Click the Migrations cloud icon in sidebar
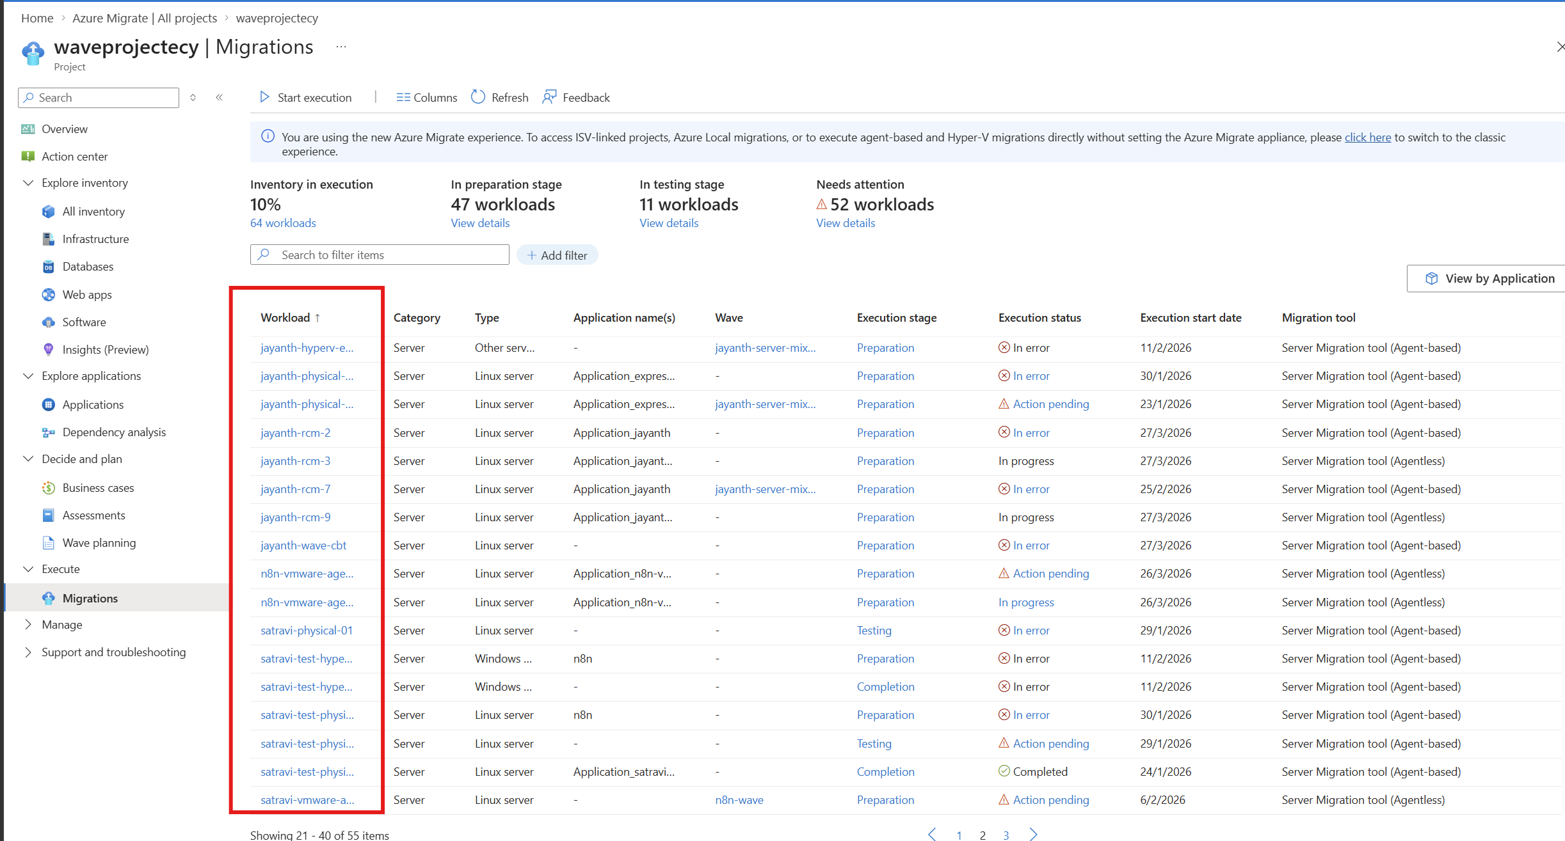 [x=49, y=599]
